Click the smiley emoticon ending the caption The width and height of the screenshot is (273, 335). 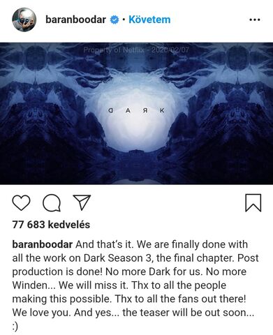(15, 327)
